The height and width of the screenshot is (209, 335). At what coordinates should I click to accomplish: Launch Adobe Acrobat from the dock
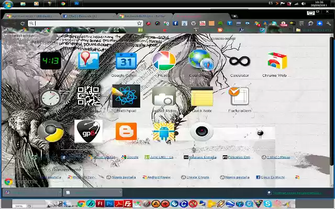(119, 204)
